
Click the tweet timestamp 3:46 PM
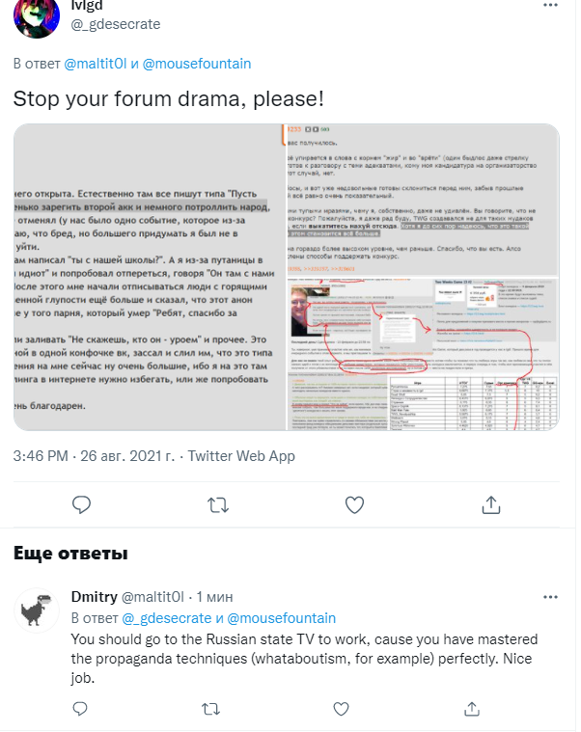click(x=41, y=456)
